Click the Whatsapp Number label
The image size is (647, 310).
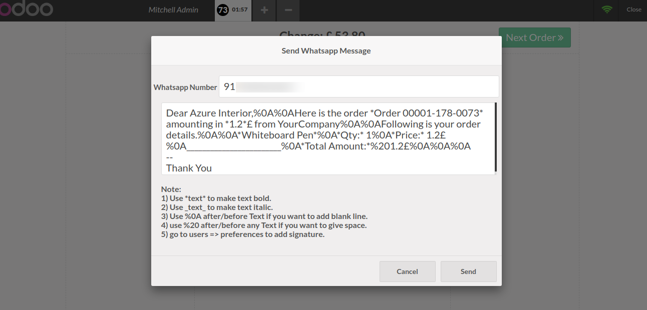(x=185, y=87)
